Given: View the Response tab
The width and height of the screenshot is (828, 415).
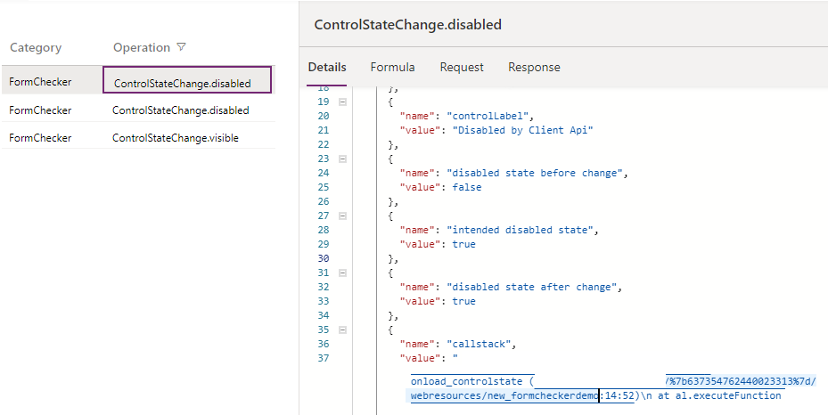Looking at the screenshot, I should [x=534, y=67].
